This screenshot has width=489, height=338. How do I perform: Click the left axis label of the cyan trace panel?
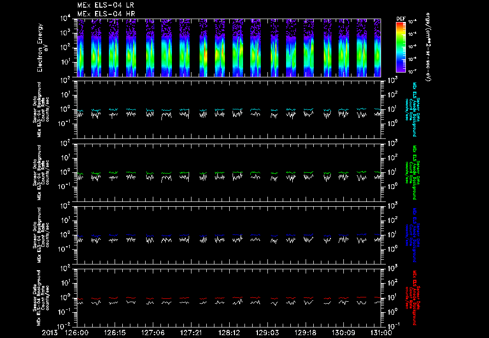pyautogui.click(x=41, y=110)
